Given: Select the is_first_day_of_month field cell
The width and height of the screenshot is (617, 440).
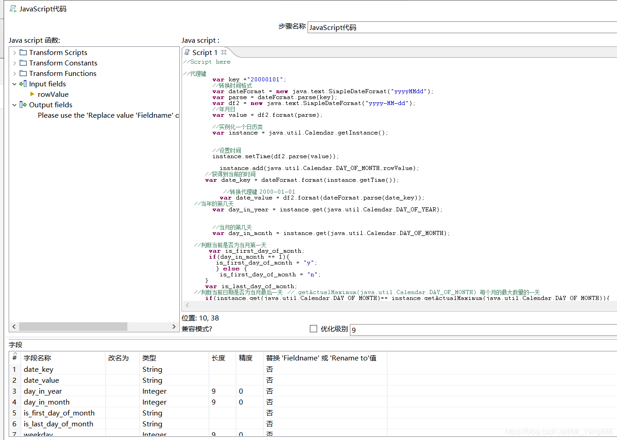Looking at the screenshot, I should point(64,413).
